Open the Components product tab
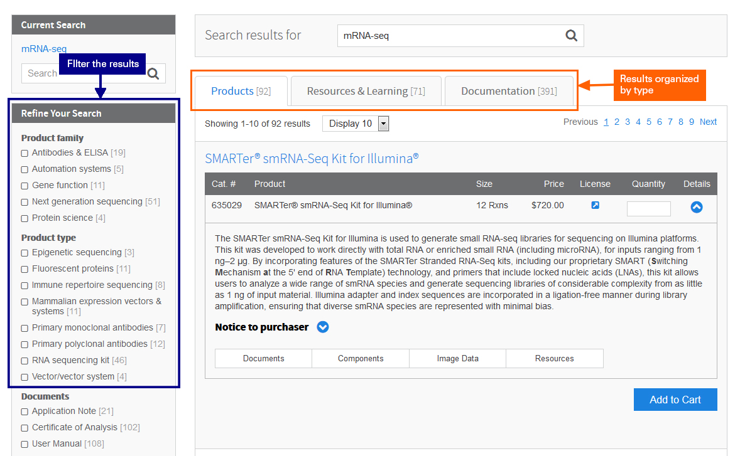Image resolution: width=740 pixels, height=456 pixels. 361,359
